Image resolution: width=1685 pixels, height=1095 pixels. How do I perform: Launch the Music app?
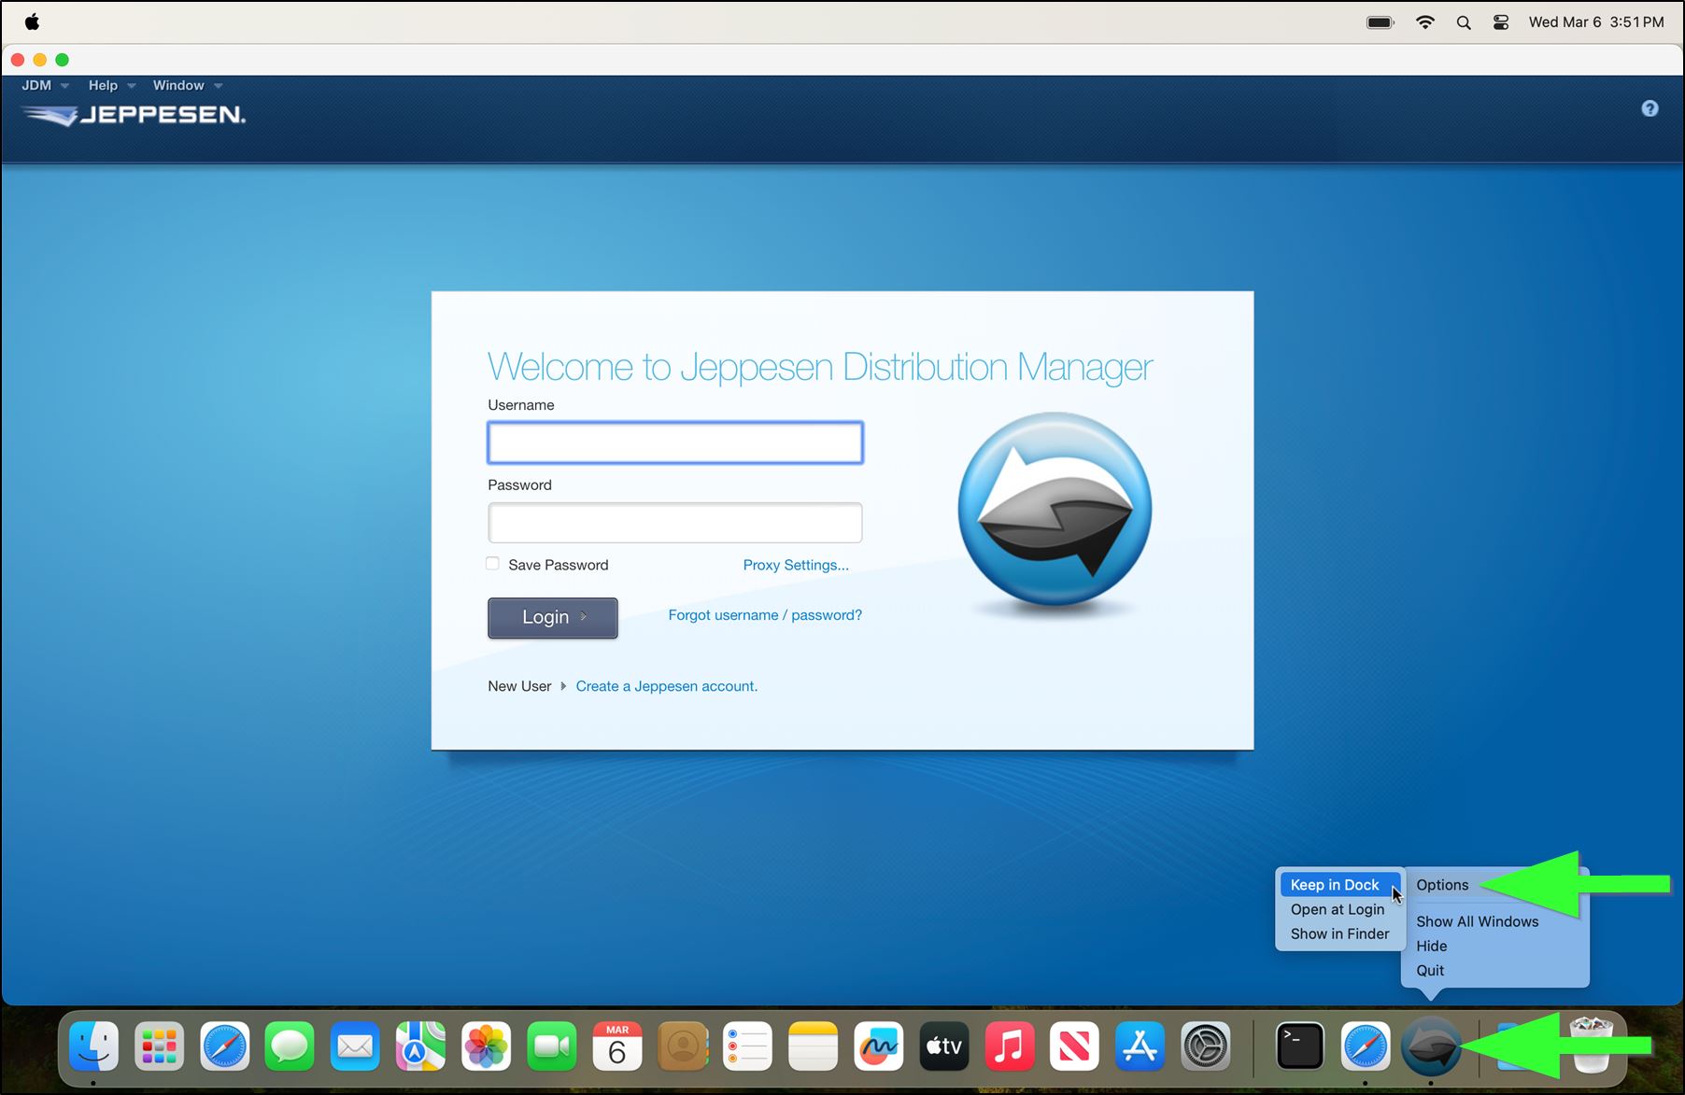pyautogui.click(x=1009, y=1046)
